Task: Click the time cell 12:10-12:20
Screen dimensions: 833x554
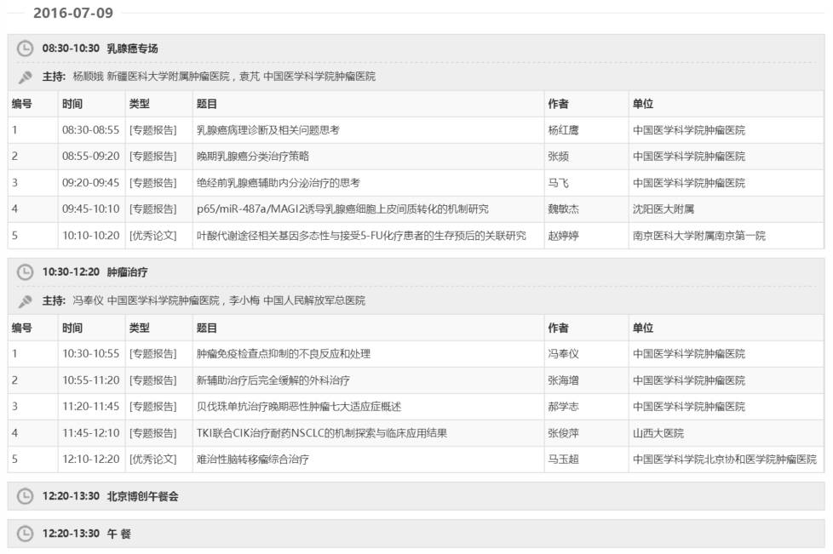Action: click(x=91, y=459)
